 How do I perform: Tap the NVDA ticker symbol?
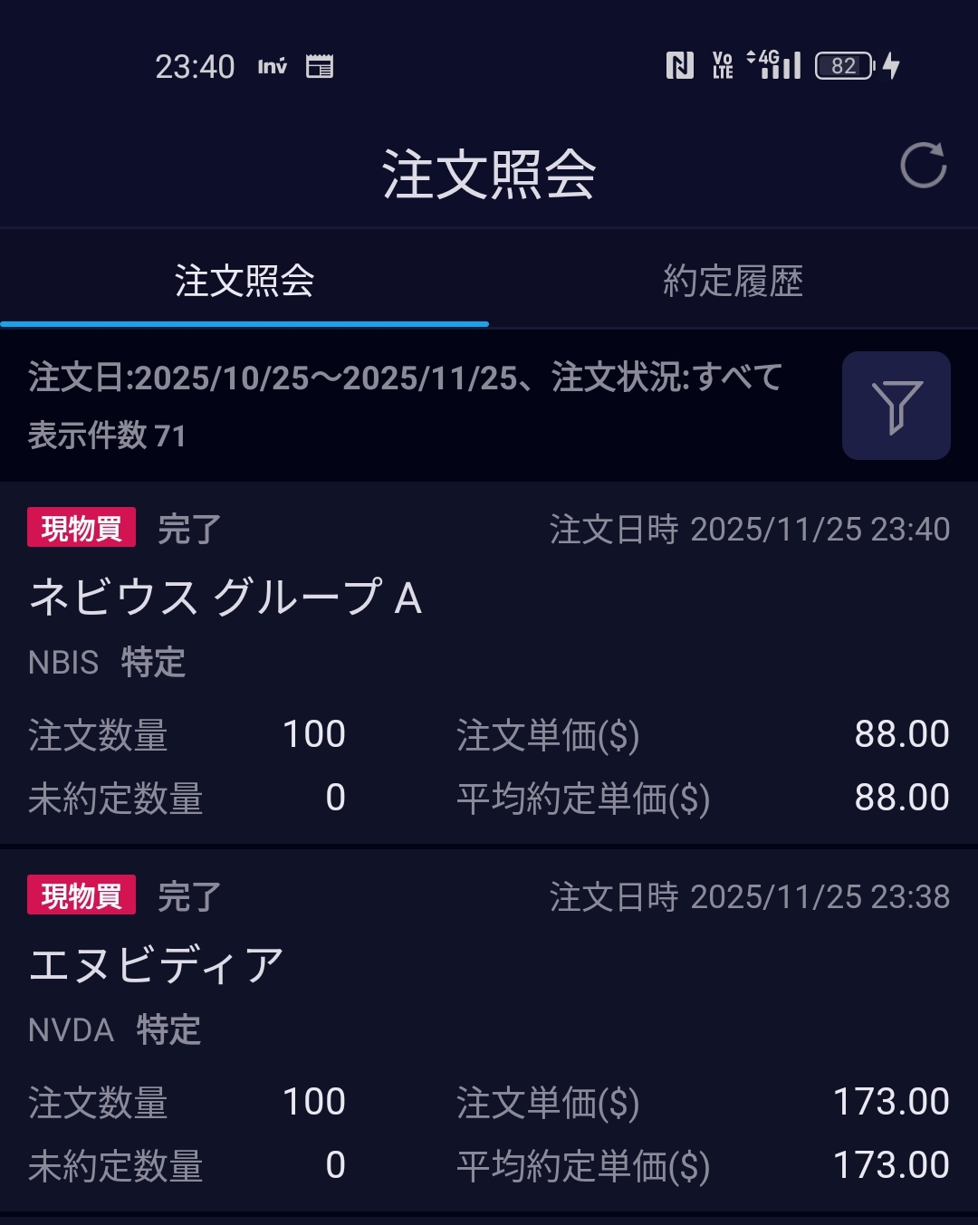click(71, 1030)
